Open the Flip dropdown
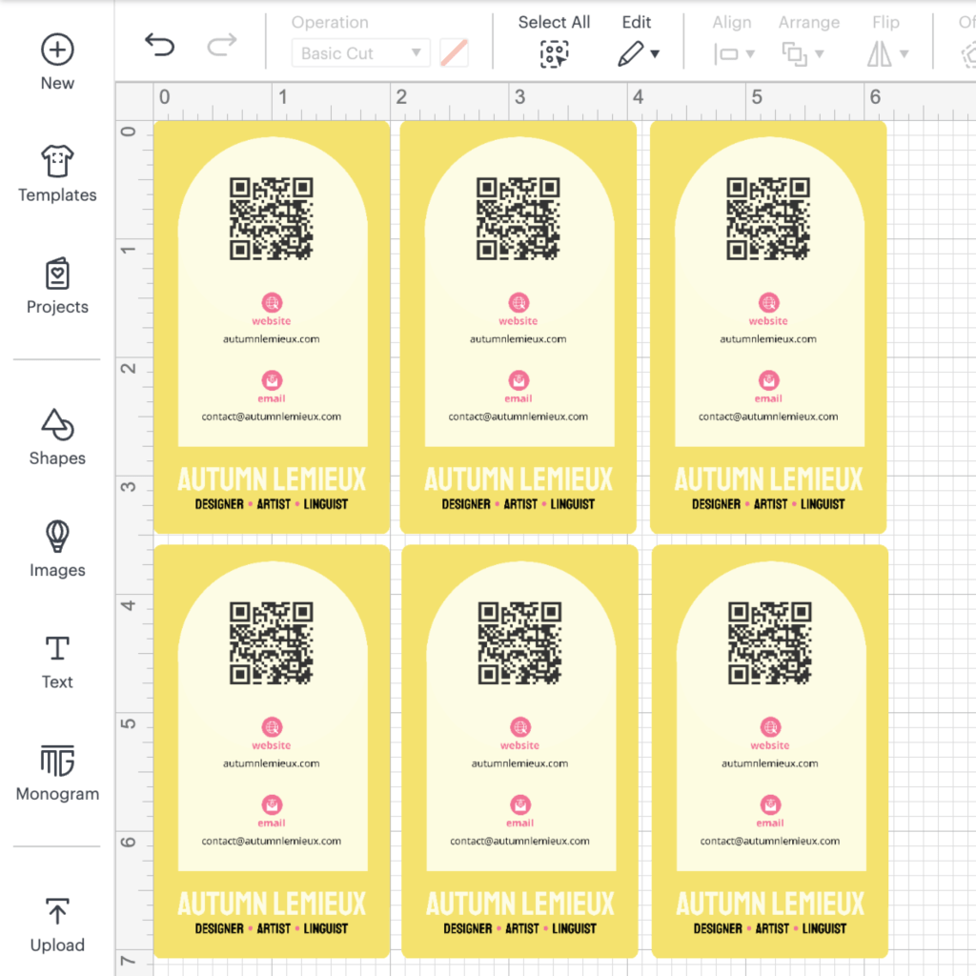The height and width of the screenshot is (976, 976). tap(886, 53)
